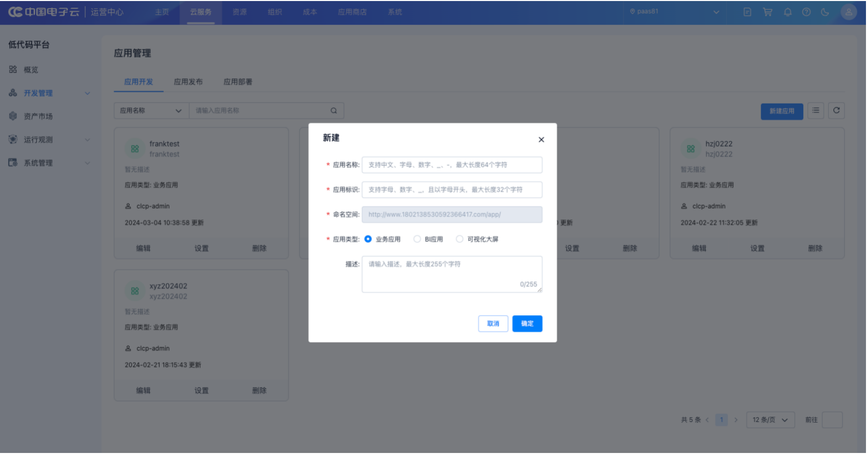Open the 成本 top menu
Viewport: 867px width, 454px height.
tap(310, 12)
